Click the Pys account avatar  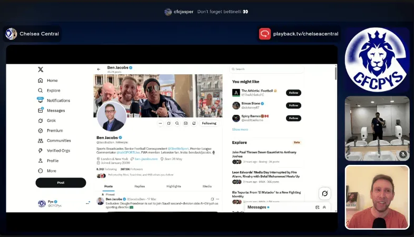[x=42, y=203]
